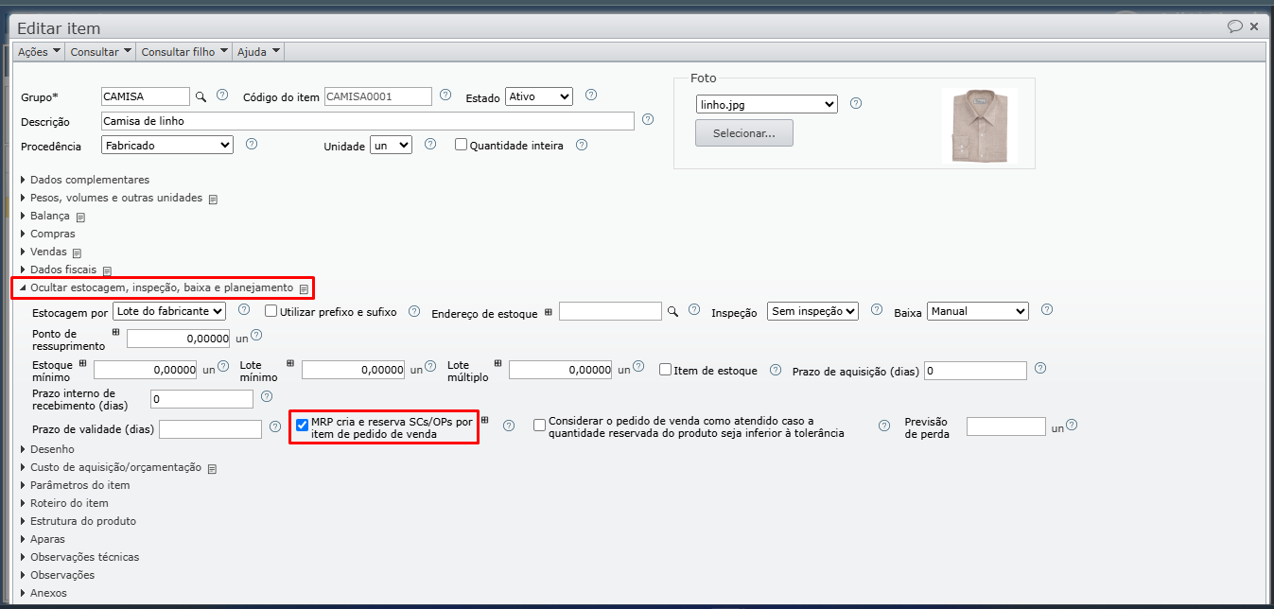Screen dimensions: 1274x609
Task: Click the search magnifier for Endereço de estoque
Action: click(673, 311)
